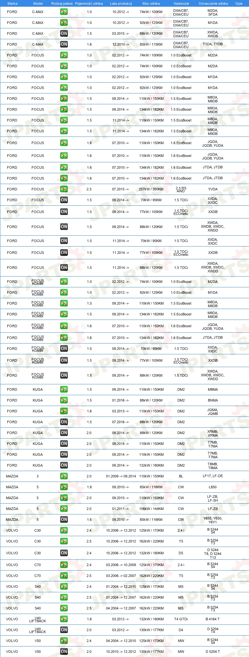This screenshot has height=657, width=249.
Task: Click petrol icon in VOLVO C30 T5 row
Action: tap(64, 541)
